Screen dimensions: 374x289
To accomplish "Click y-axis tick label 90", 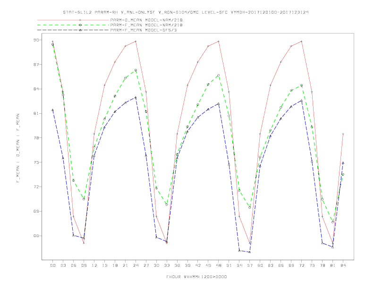I will tap(36, 40).
